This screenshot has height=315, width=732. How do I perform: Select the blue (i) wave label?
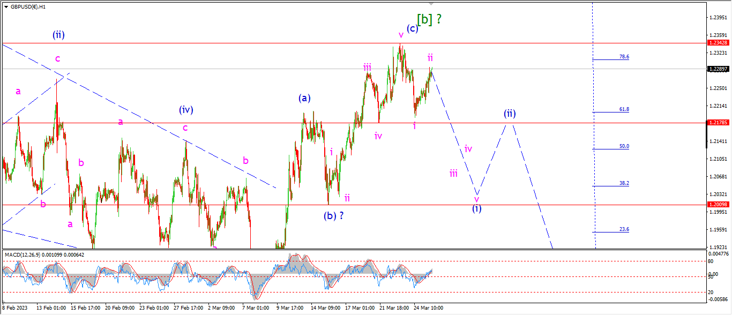[476, 209]
